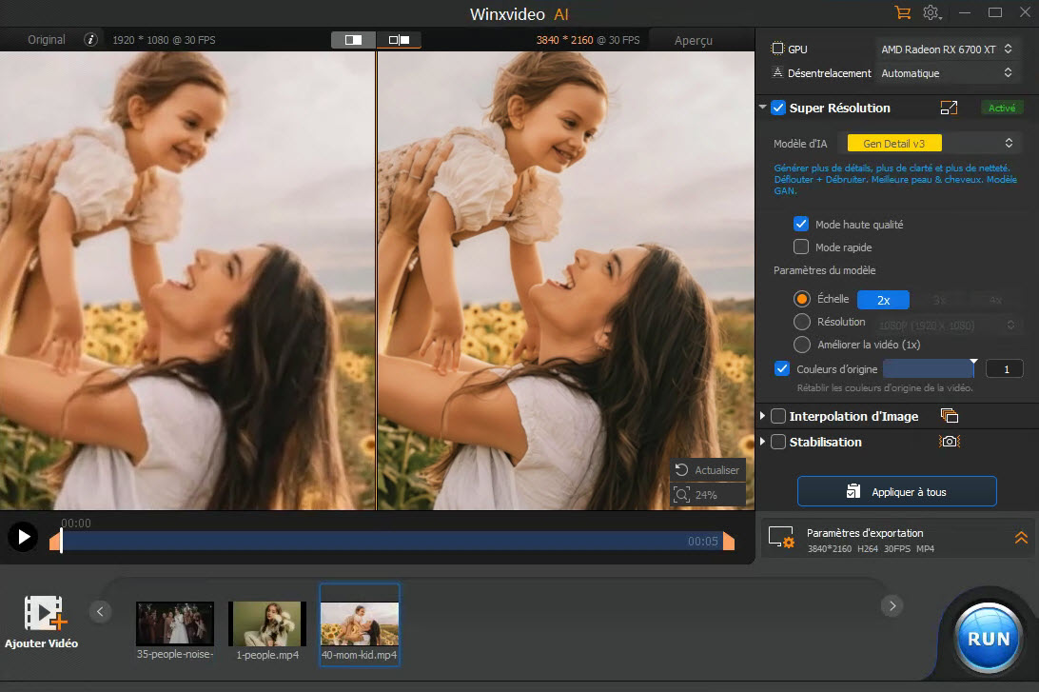Expand Paramètres d'exportation with the chevron
1039x692 pixels.
tap(1021, 537)
